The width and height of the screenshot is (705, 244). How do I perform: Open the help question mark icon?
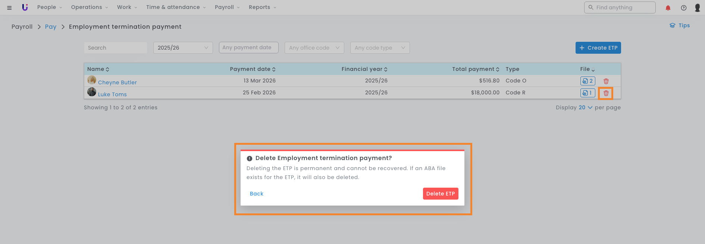click(x=683, y=8)
